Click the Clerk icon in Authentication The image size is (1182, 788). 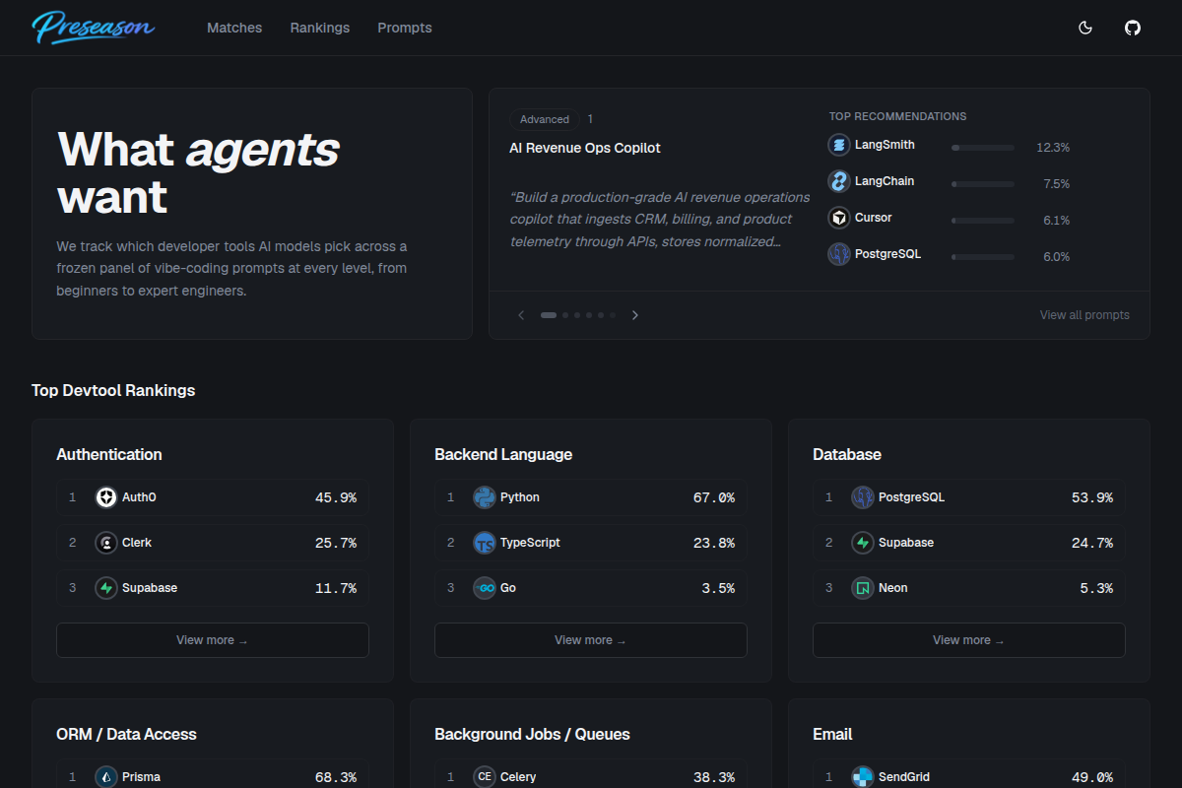(x=106, y=543)
